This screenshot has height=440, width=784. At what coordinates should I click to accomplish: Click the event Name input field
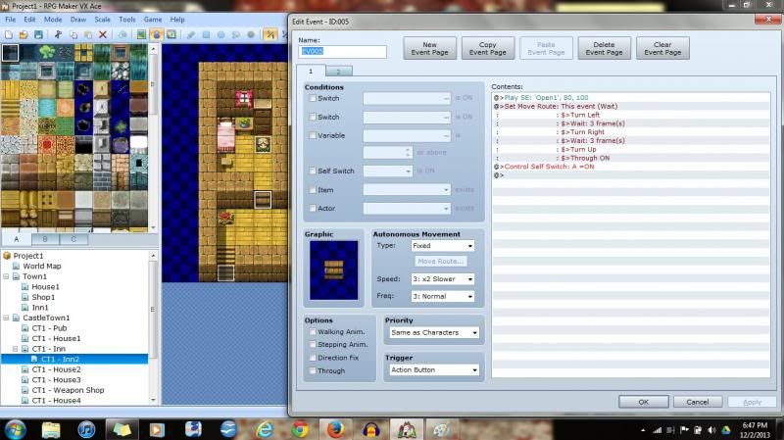point(342,51)
